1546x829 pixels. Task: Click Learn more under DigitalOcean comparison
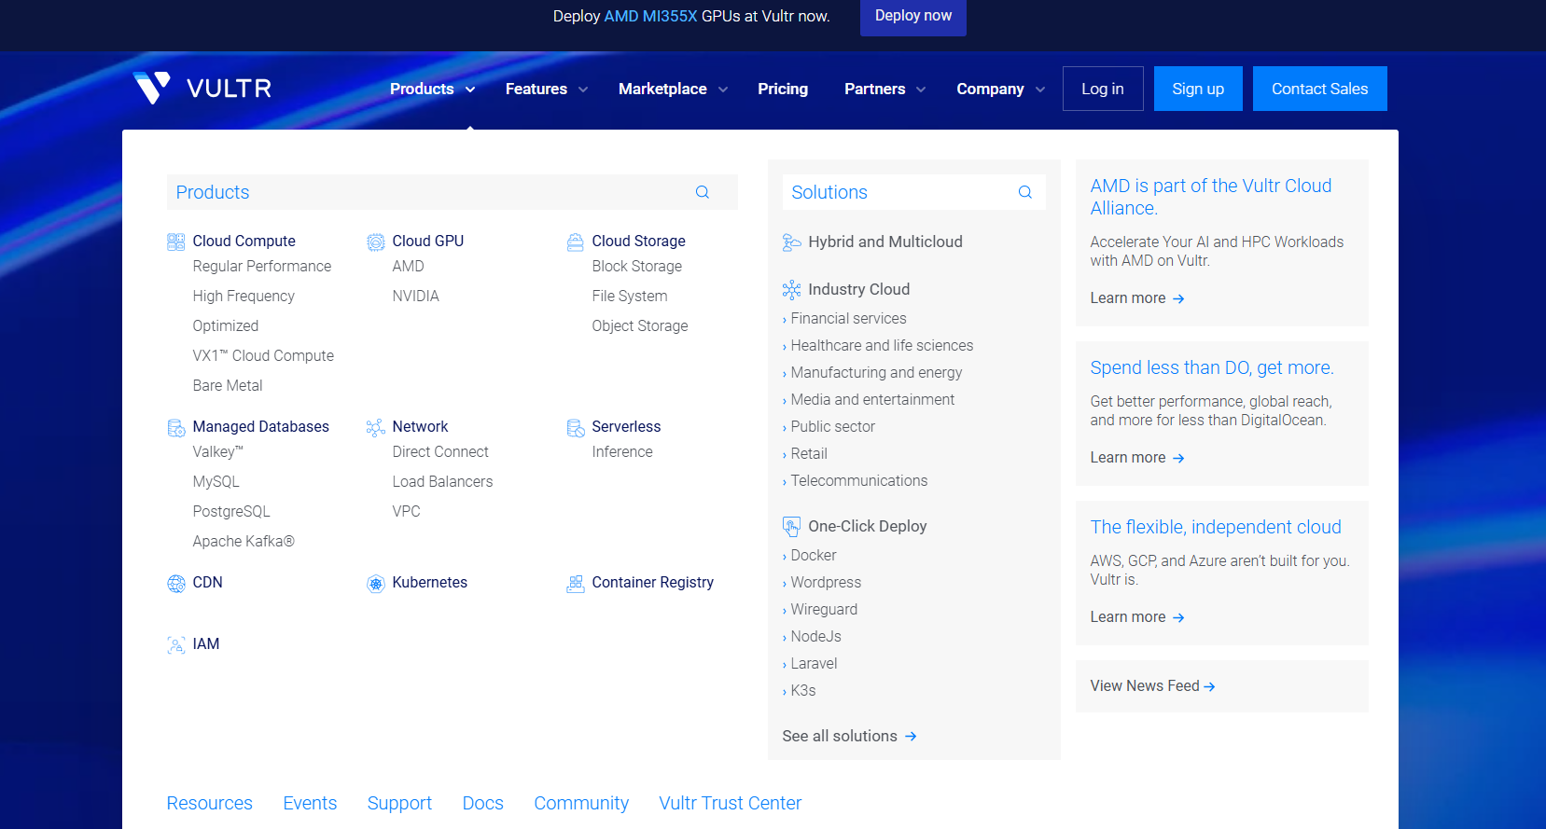1137,458
